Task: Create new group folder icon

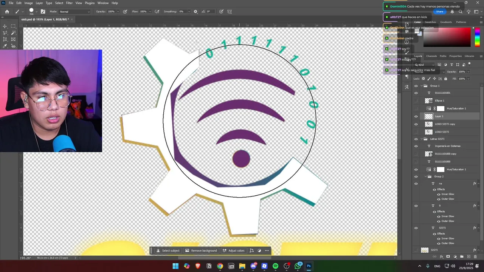Action: point(462,257)
